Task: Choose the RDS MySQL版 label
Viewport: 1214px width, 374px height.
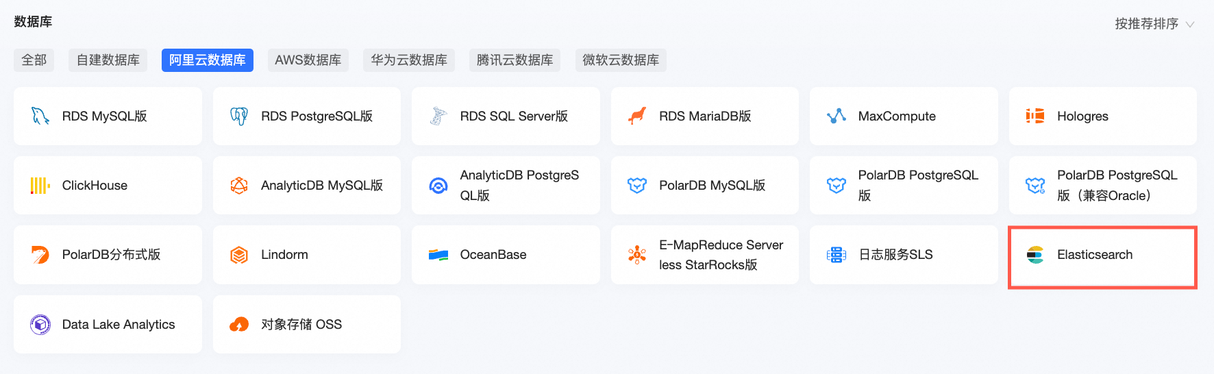Action: click(105, 116)
